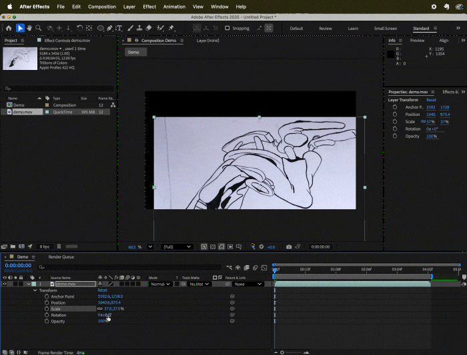Open the Normal blending mode dropdown
The image size is (467, 355).
coord(160,284)
